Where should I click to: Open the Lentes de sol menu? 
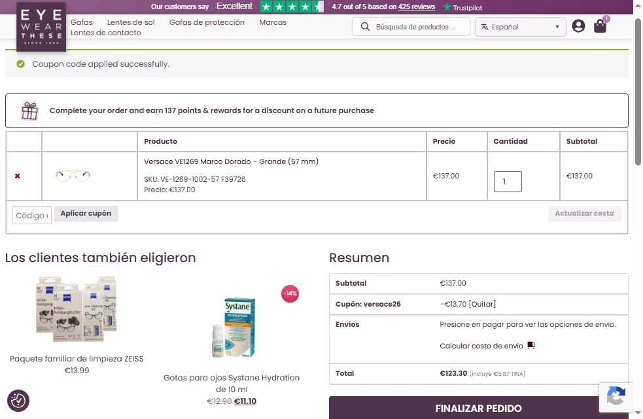[131, 22]
